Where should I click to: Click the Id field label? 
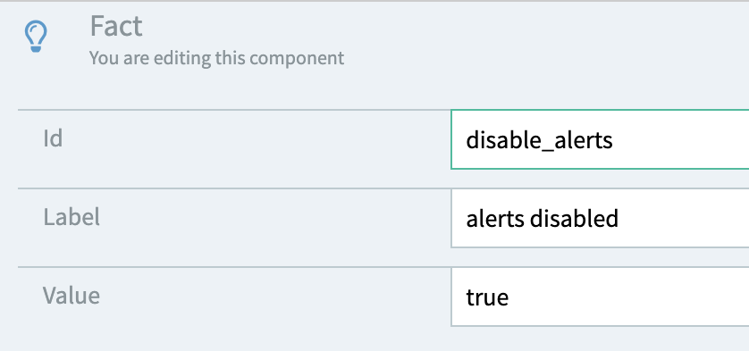click(53, 139)
